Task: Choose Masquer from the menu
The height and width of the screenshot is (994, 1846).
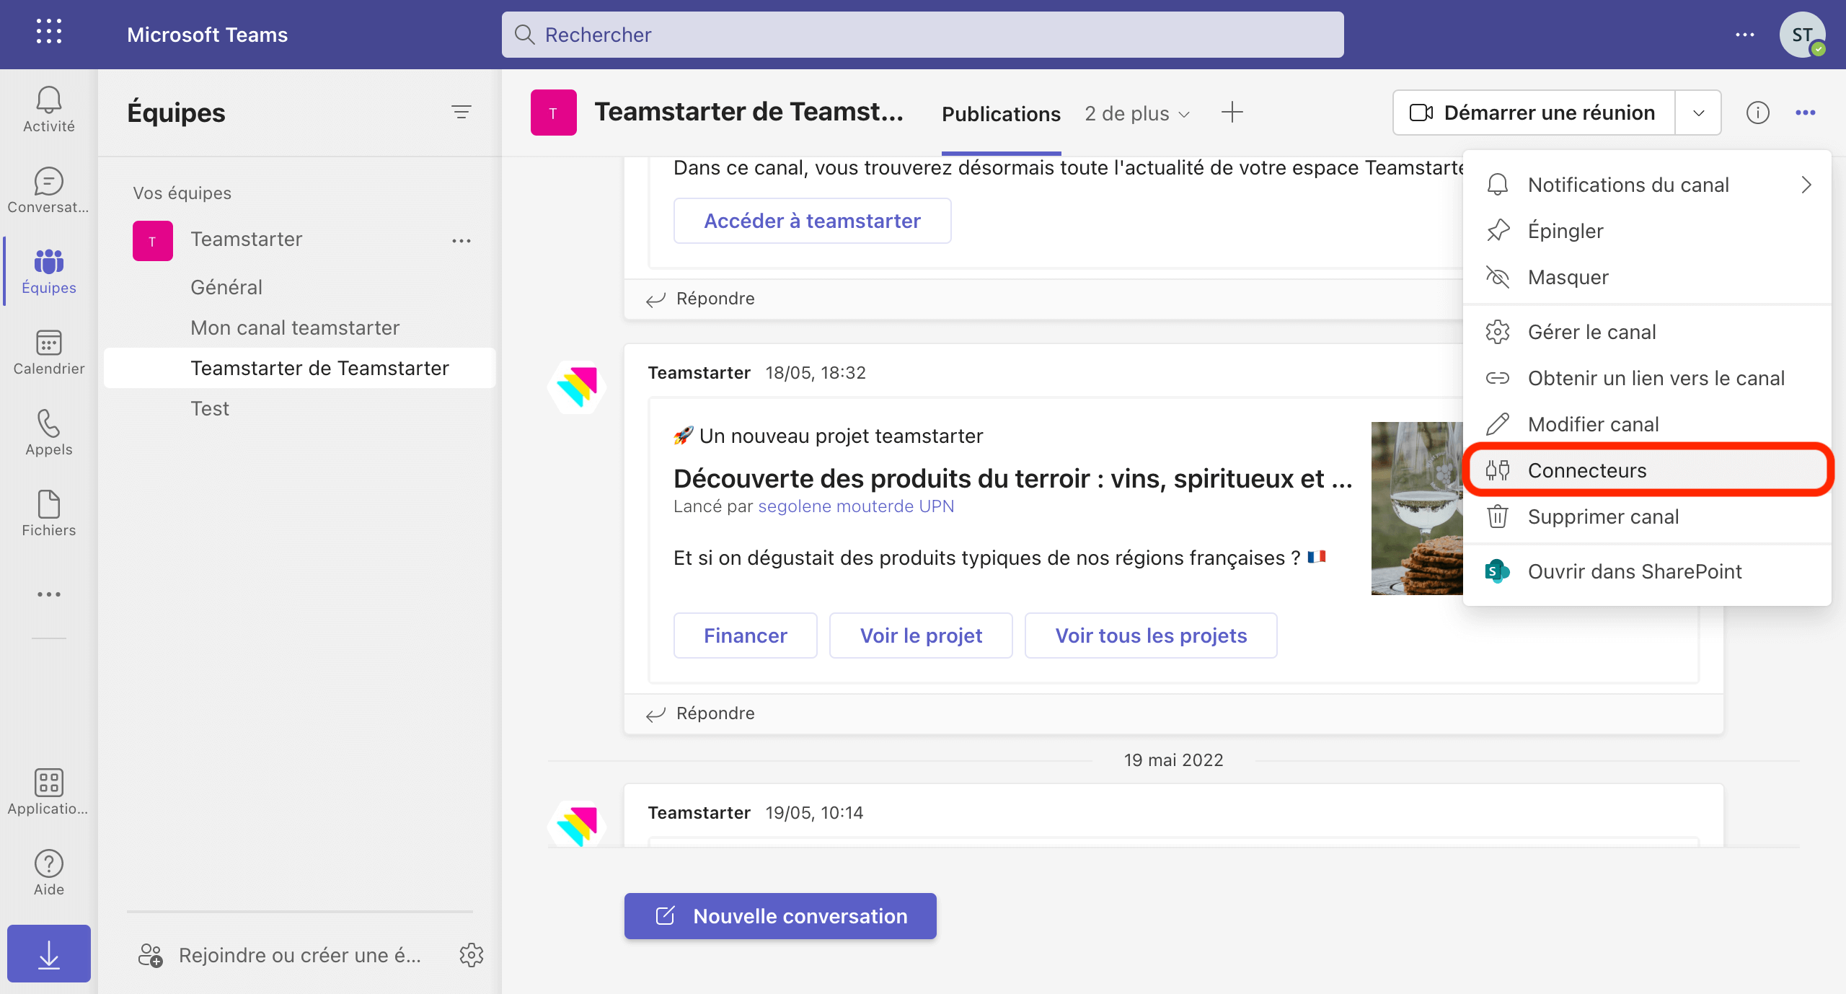Action: (1648, 277)
